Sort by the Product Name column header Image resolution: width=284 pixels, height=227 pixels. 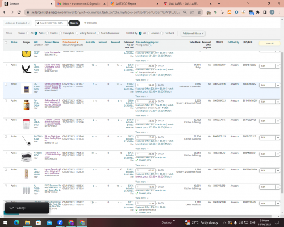tap(52, 42)
